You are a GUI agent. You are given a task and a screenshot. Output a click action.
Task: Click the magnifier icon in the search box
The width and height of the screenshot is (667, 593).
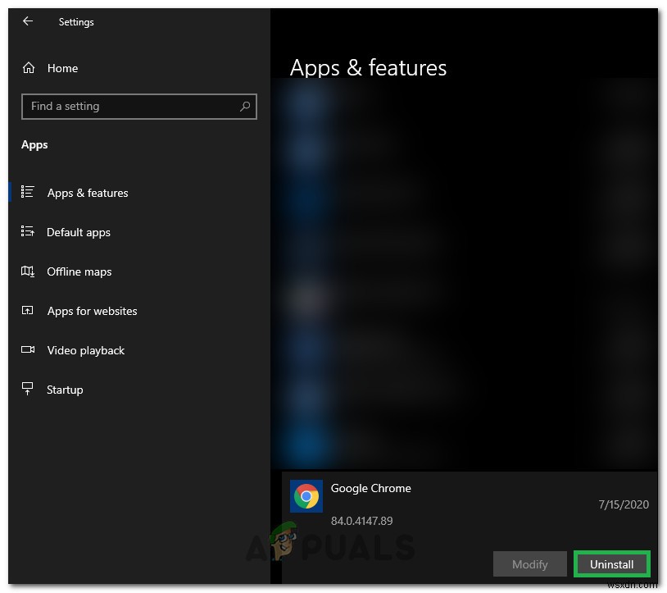(x=245, y=107)
